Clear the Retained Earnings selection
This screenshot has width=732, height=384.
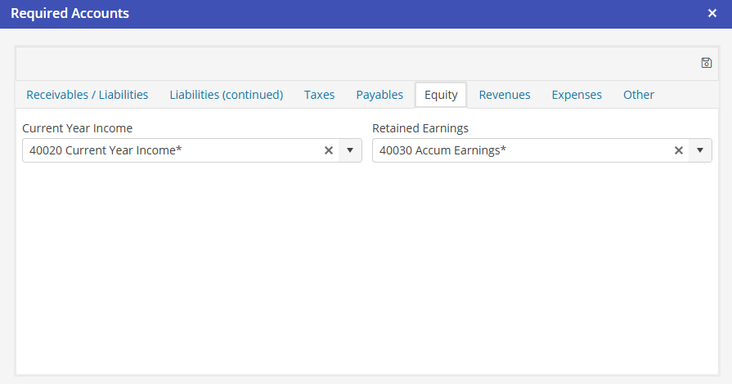(679, 150)
